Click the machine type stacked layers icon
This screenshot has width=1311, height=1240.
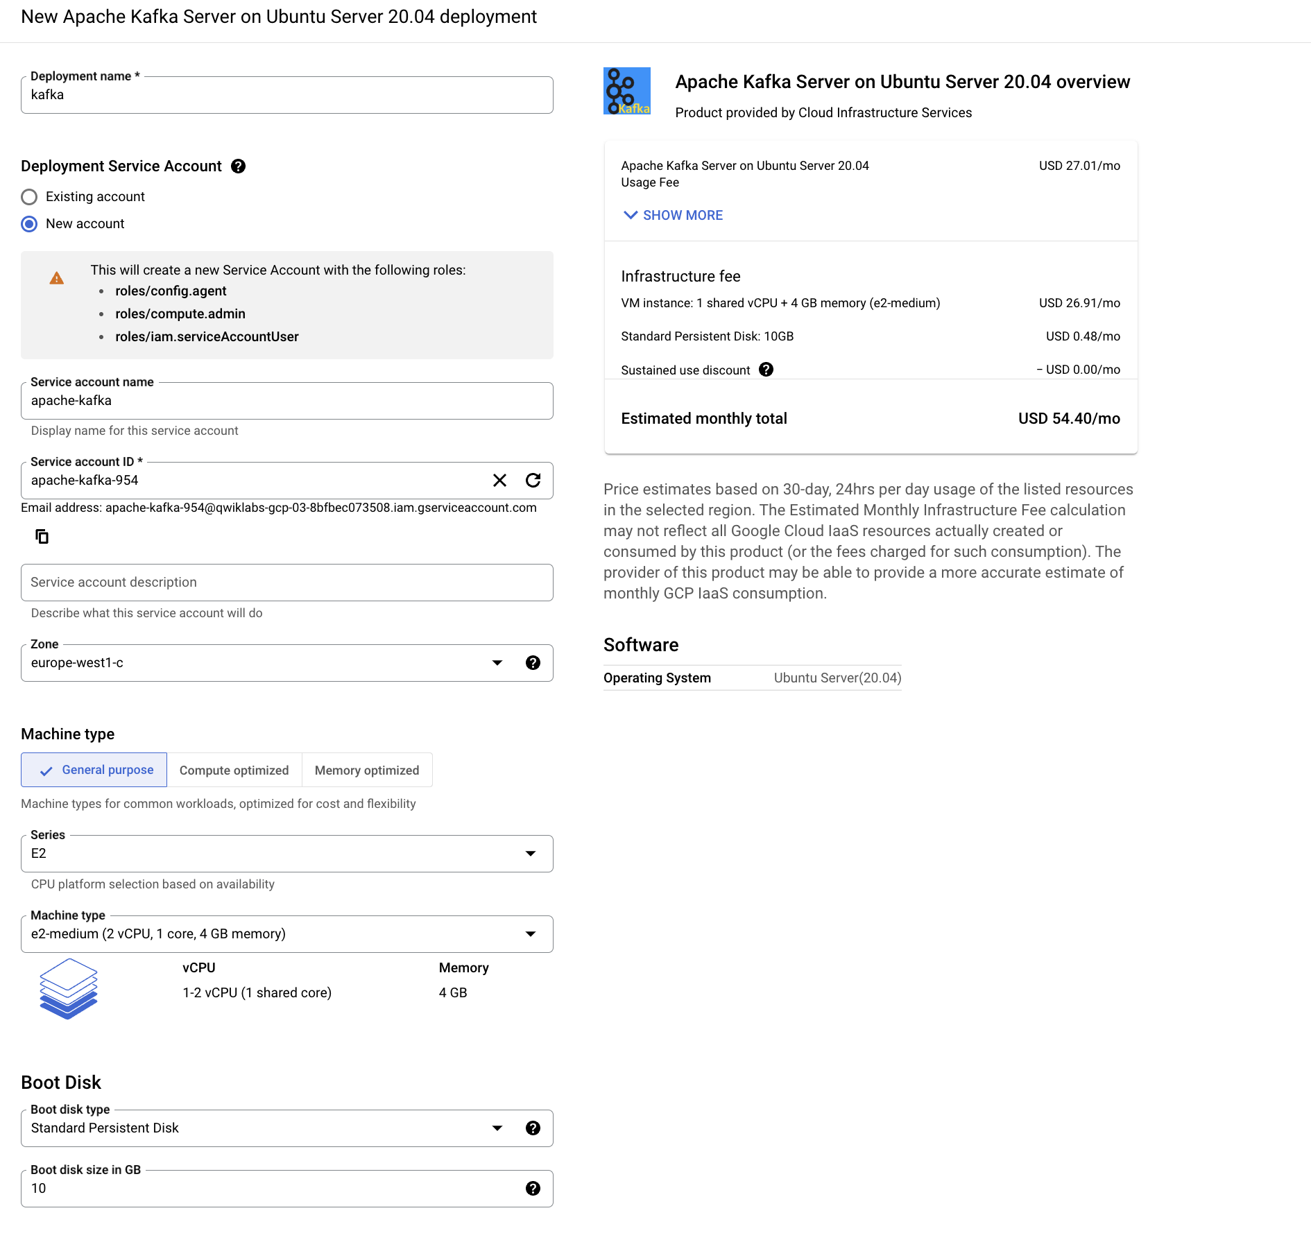[x=69, y=988]
